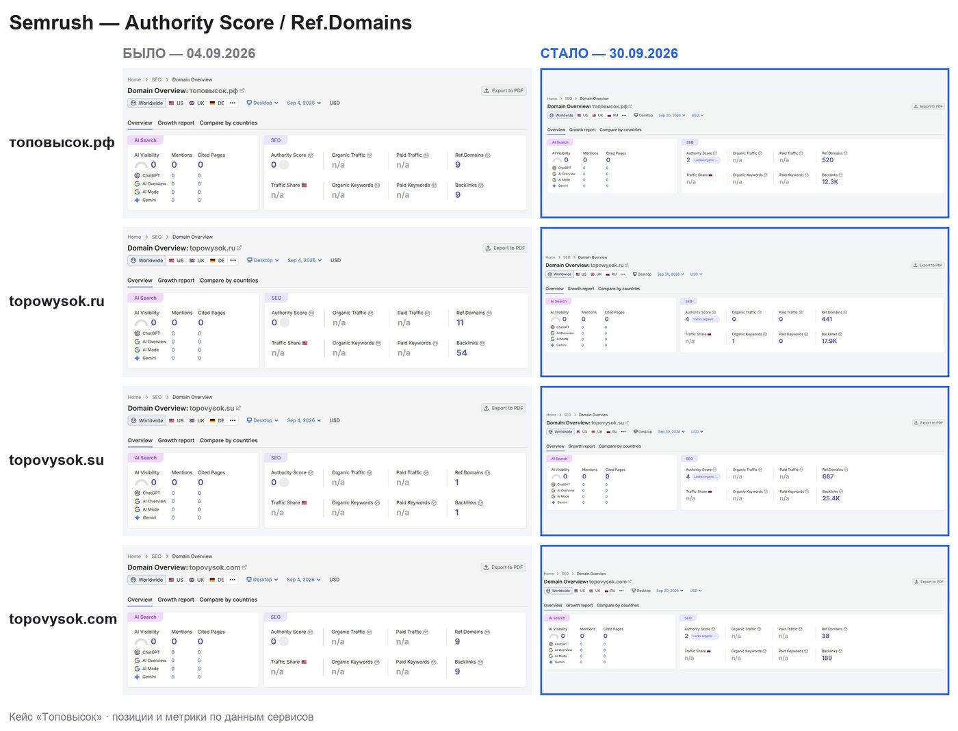958x731 pixels.
Task: Switch to Growth report tab for топовысок.рф Sep 4
Action: click(176, 123)
